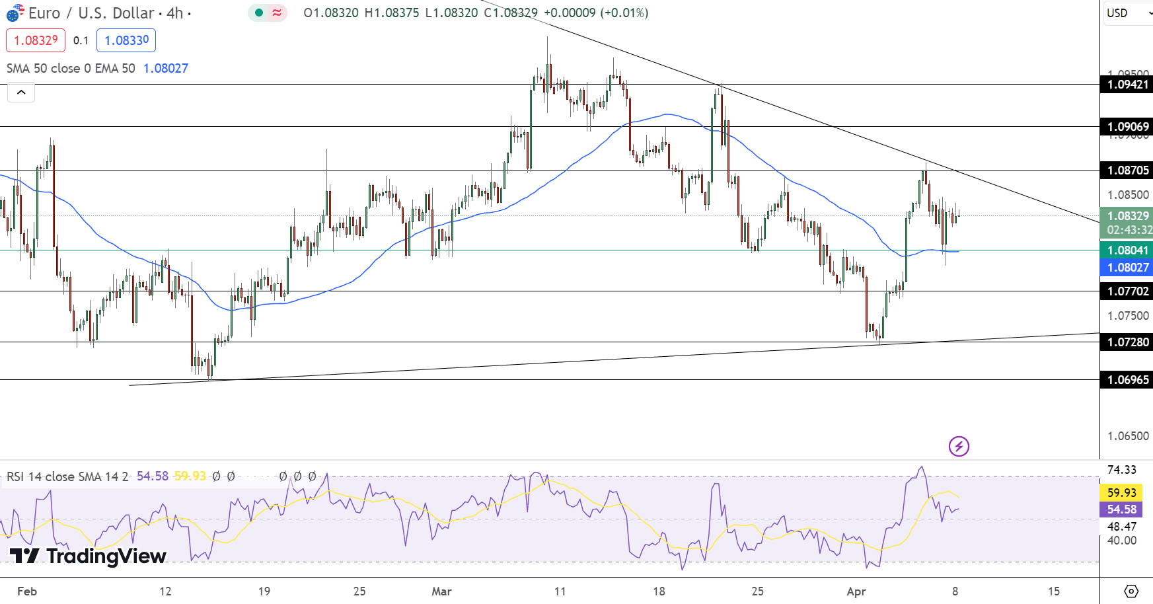Click the Euro/U.S. Dollar flag icon

coord(15,13)
